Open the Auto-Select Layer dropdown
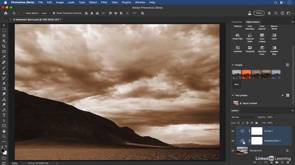This screenshot has height=165, width=295. point(46,13)
